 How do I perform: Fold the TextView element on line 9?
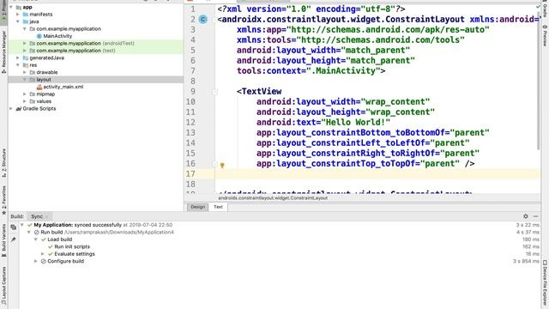214,92
